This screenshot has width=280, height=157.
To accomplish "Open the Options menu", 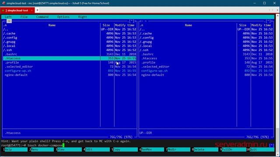I will coord(63,17).
